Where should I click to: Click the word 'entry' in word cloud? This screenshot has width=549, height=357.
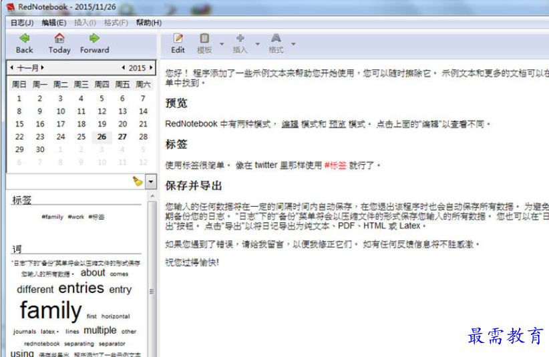(120, 290)
